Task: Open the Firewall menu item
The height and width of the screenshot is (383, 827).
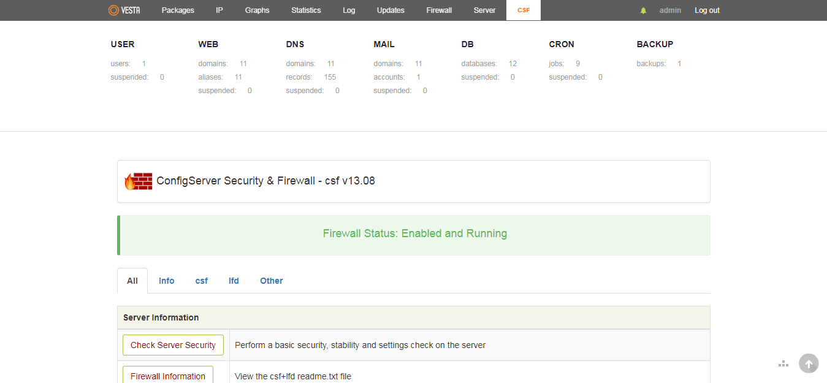Action: tap(439, 10)
